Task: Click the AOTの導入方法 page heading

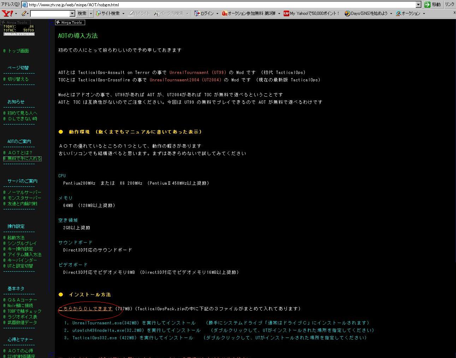Action: pos(78,36)
